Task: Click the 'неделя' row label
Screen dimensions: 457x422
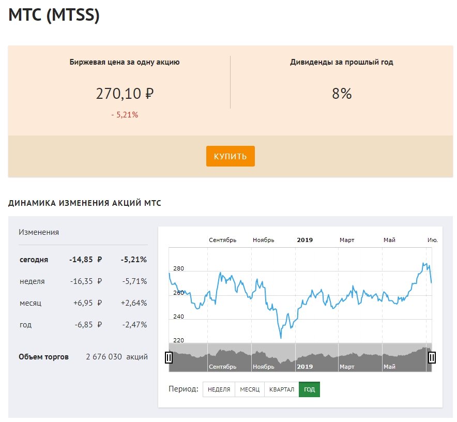Action: click(x=32, y=281)
